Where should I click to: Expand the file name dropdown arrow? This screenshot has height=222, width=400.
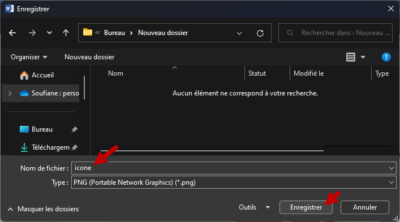[x=392, y=168]
